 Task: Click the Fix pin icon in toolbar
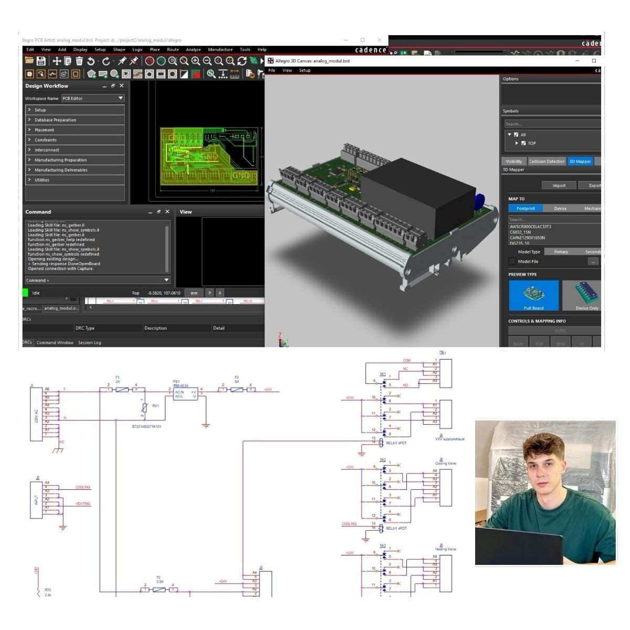click(122, 61)
